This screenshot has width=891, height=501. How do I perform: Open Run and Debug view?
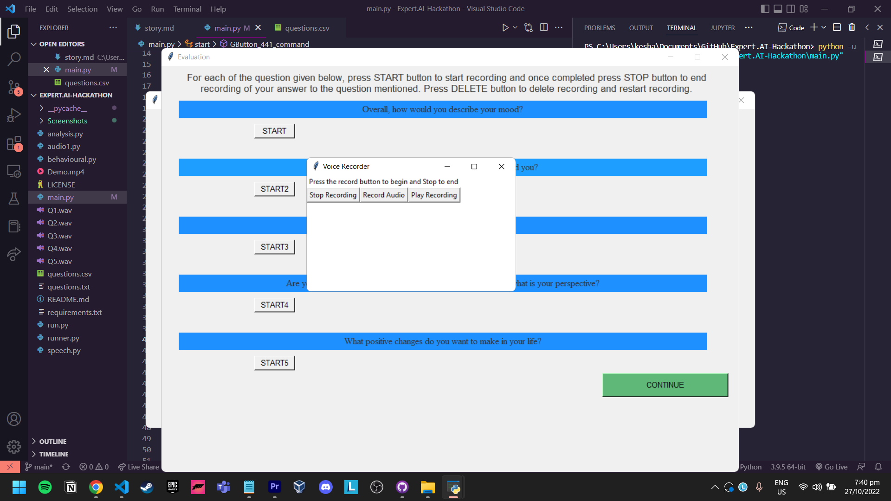tap(14, 115)
